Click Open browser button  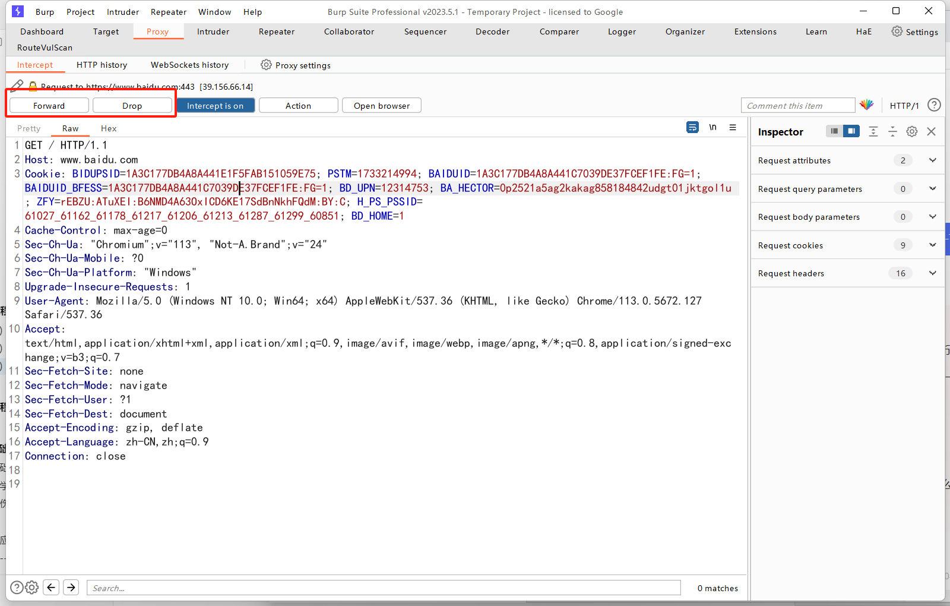pos(382,105)
